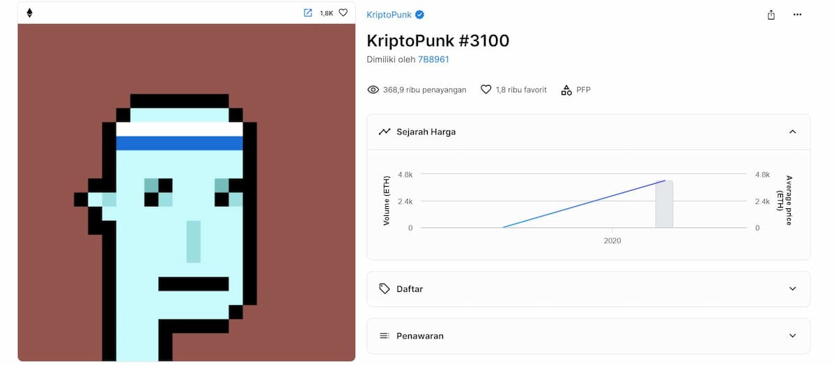Click the tag icon next to Daftar
Image resolution: width=836 pixels, height=365 pixels.
pyautogui.click(x=384, y=288)
